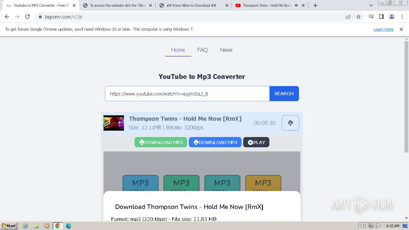Image resolution: width=409 pixels, height=230 pixels.
Task: Go back to previous page
Action: click(7, 17)
